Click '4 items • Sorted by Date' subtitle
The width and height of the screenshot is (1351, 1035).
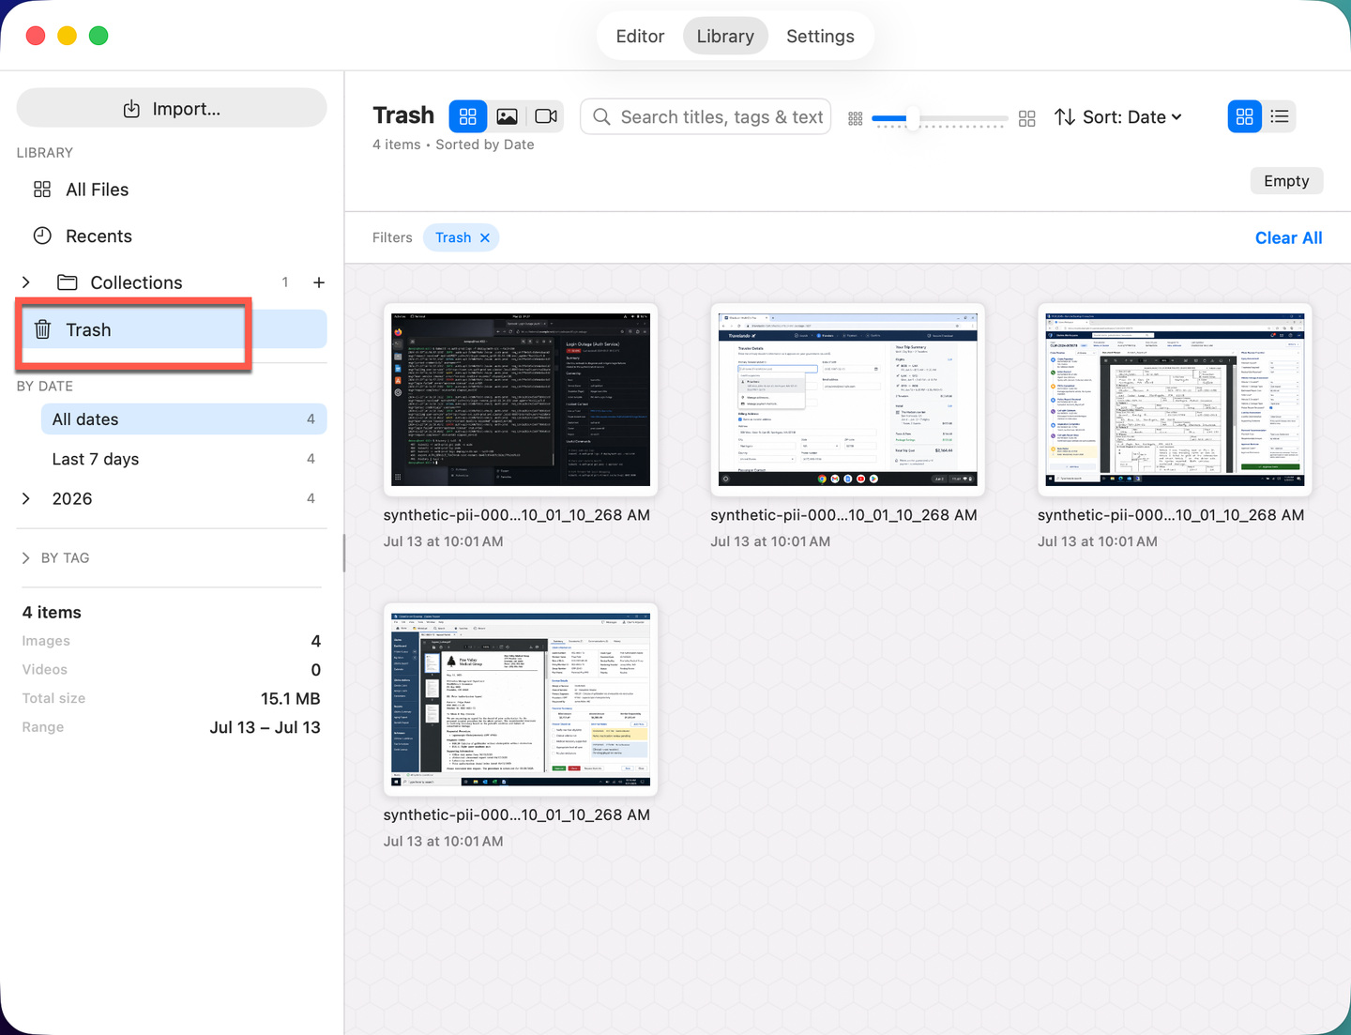pyautogui.click(x=453, y=145)
